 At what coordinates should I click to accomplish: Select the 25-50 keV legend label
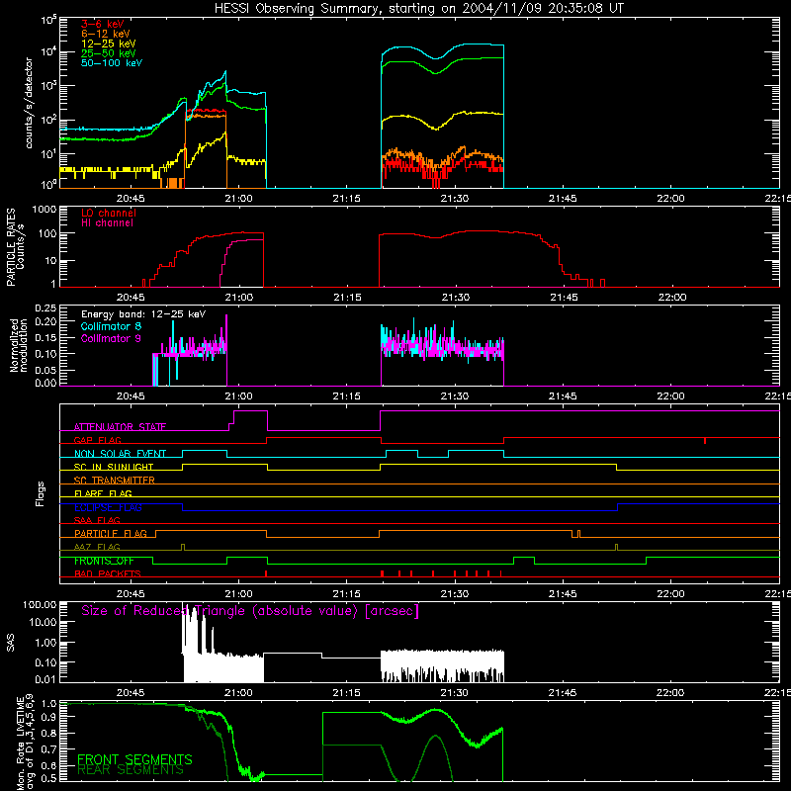(109, 53)
